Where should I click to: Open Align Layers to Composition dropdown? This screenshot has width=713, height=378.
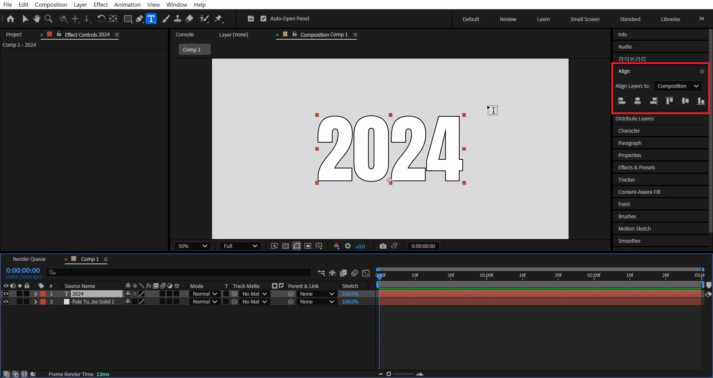tap(678, 86)
